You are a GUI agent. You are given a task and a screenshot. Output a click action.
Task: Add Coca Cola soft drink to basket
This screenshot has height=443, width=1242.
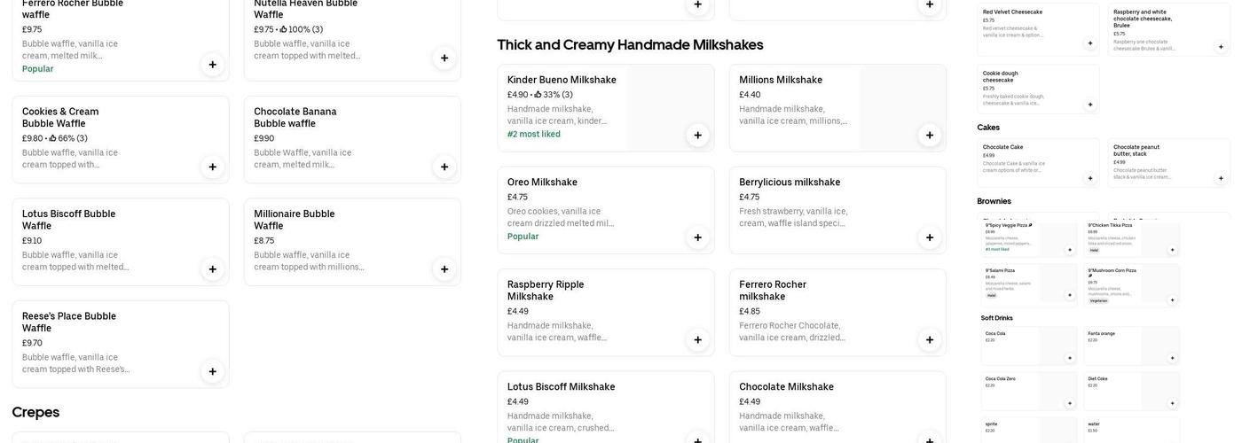(x=1070, y=358)
